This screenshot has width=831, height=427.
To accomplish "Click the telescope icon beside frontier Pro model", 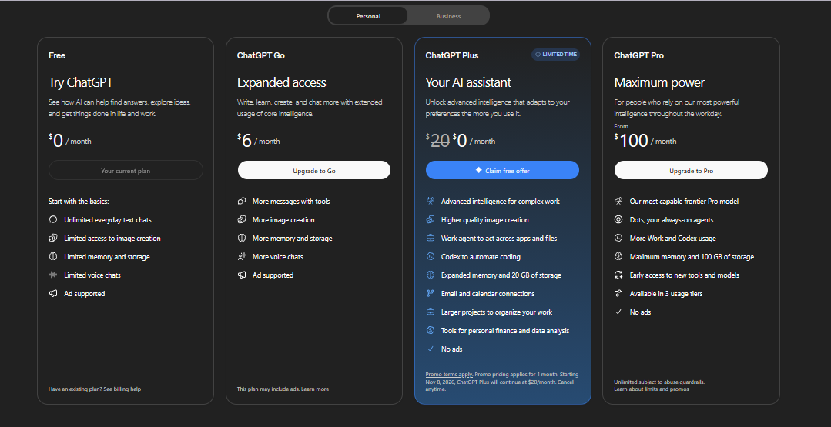I will click(618, 201).
